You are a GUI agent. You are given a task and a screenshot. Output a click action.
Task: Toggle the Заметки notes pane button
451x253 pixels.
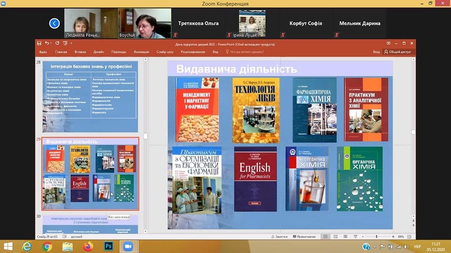point(279,237)
